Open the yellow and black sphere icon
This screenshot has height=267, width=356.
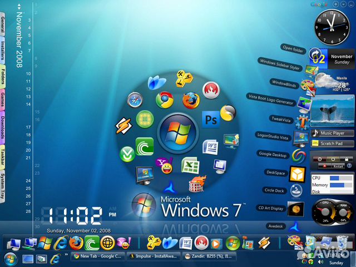[228, 113]
